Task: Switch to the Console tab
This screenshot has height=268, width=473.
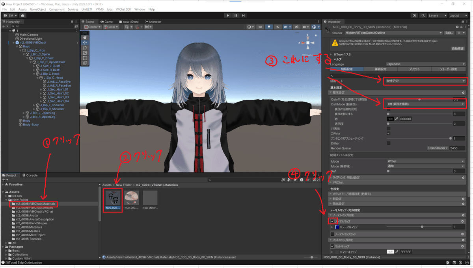Action: click(x=30, y=175)
